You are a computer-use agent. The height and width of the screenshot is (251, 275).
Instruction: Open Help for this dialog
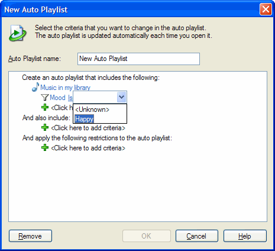[245, 236]
